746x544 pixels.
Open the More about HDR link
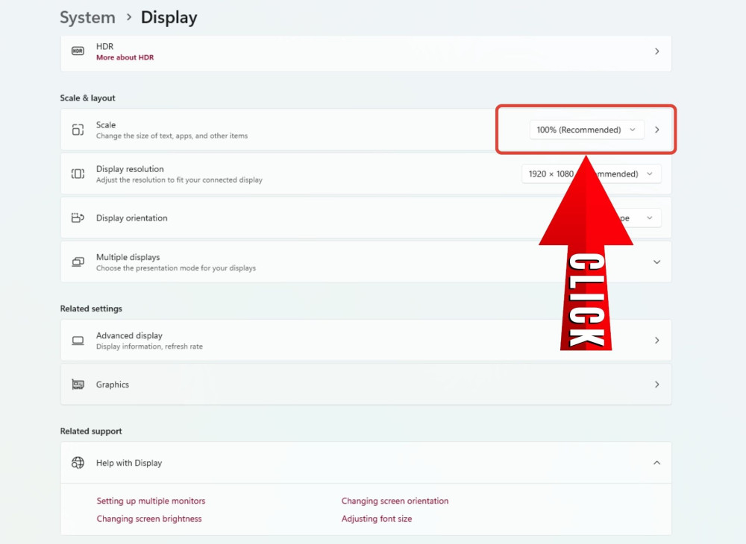(125, 57)
